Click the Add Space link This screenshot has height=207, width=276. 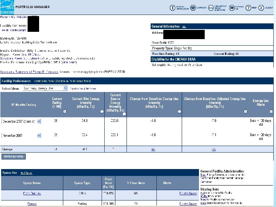[26, 173]
